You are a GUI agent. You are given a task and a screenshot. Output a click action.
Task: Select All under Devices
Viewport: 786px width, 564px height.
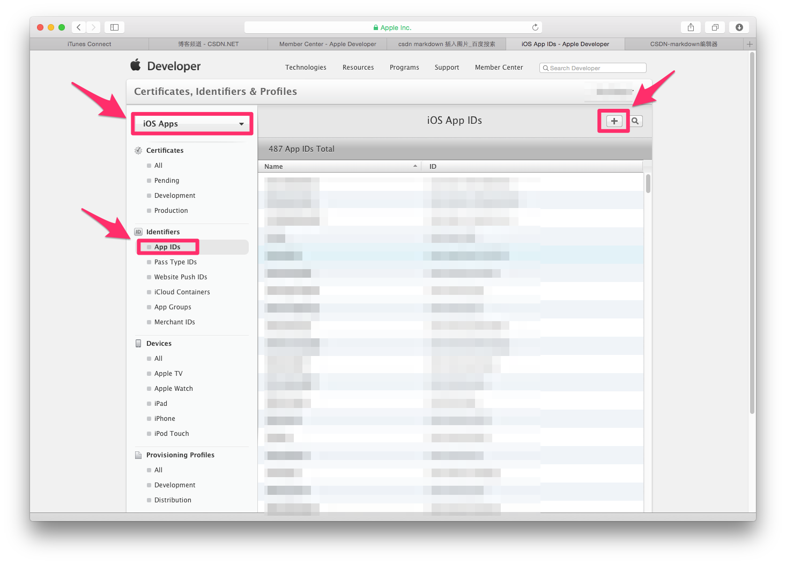158,359
